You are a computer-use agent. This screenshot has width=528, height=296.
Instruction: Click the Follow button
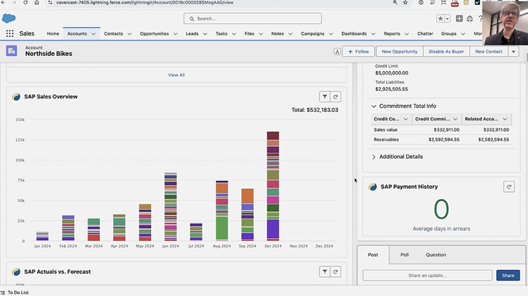coord(358,51)
